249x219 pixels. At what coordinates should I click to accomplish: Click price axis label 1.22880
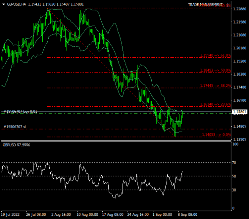click(x=239, y=9)
